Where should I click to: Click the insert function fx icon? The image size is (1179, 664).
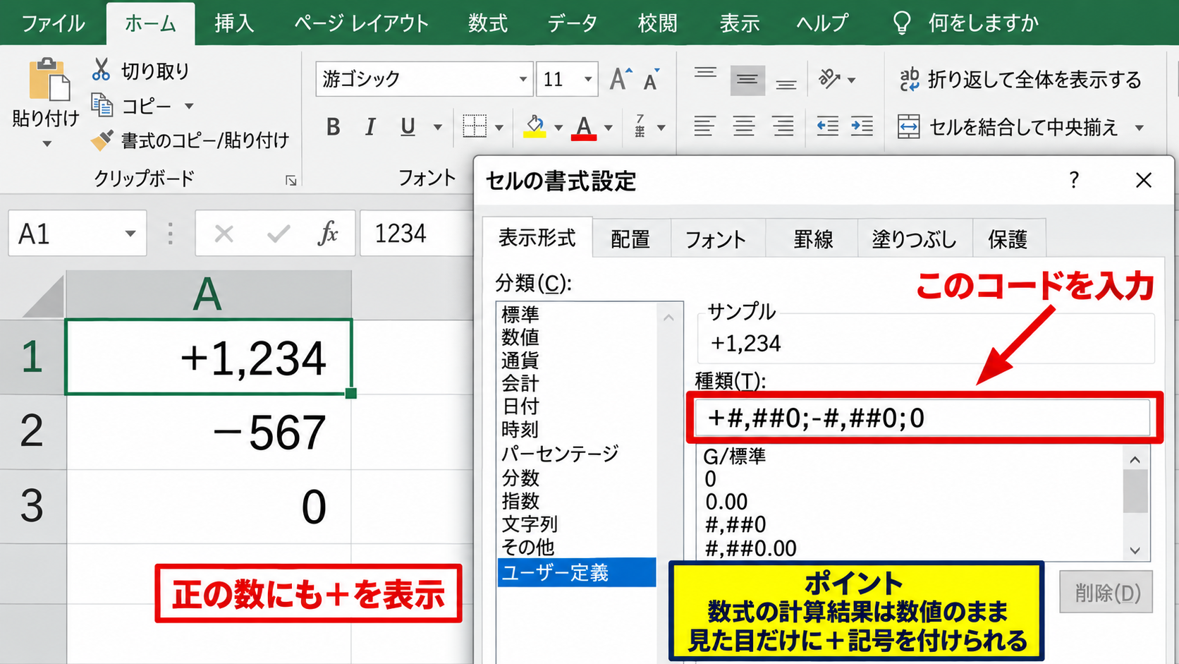pyautogui.click(x=328, y=233)
